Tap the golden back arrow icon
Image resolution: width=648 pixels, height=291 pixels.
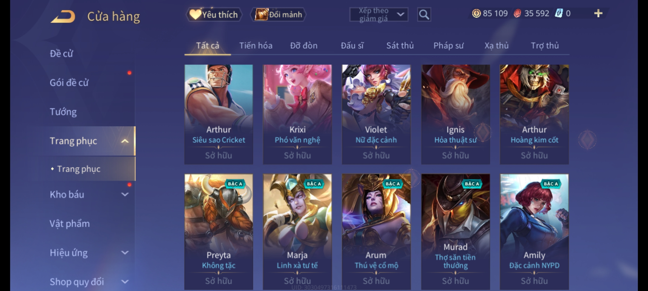[x=63, y=17]
